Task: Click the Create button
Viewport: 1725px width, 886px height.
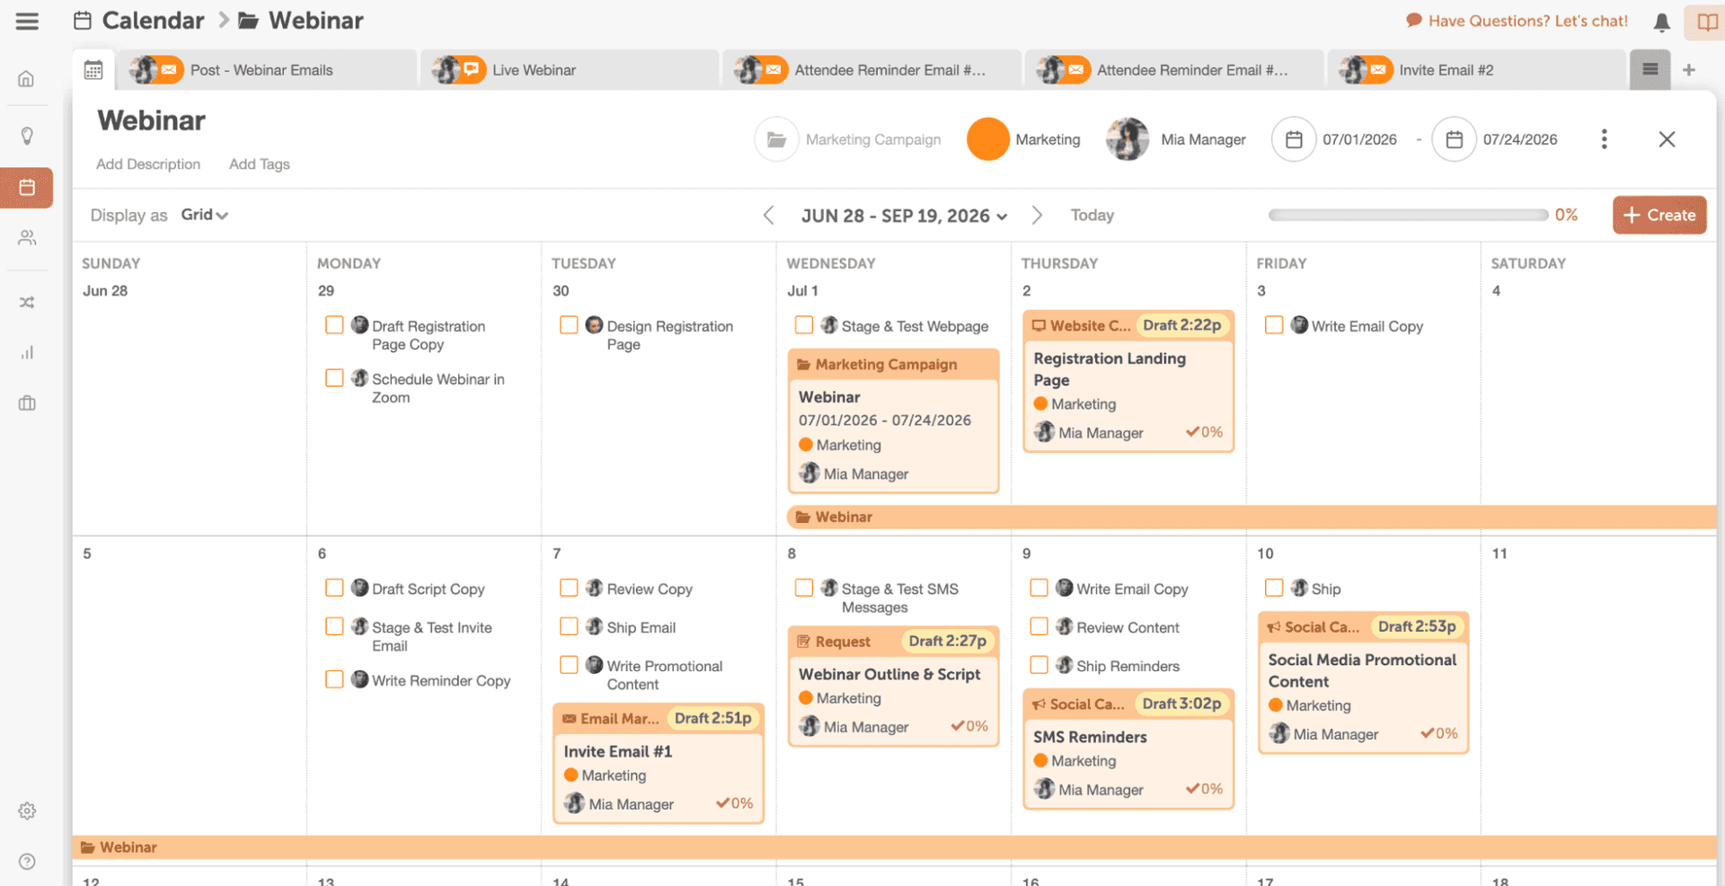Action: [1659, 215]
